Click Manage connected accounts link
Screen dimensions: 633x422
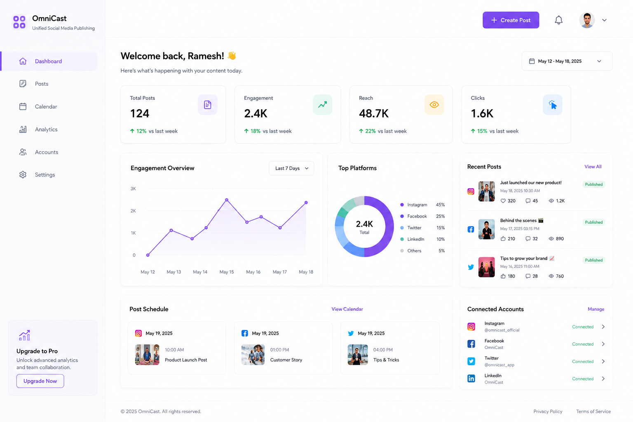click(596, 309)
